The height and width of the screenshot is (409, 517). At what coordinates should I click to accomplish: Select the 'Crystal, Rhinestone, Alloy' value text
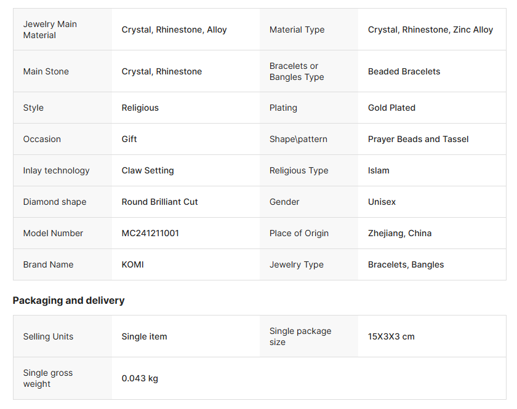click(x=174, y=30)
